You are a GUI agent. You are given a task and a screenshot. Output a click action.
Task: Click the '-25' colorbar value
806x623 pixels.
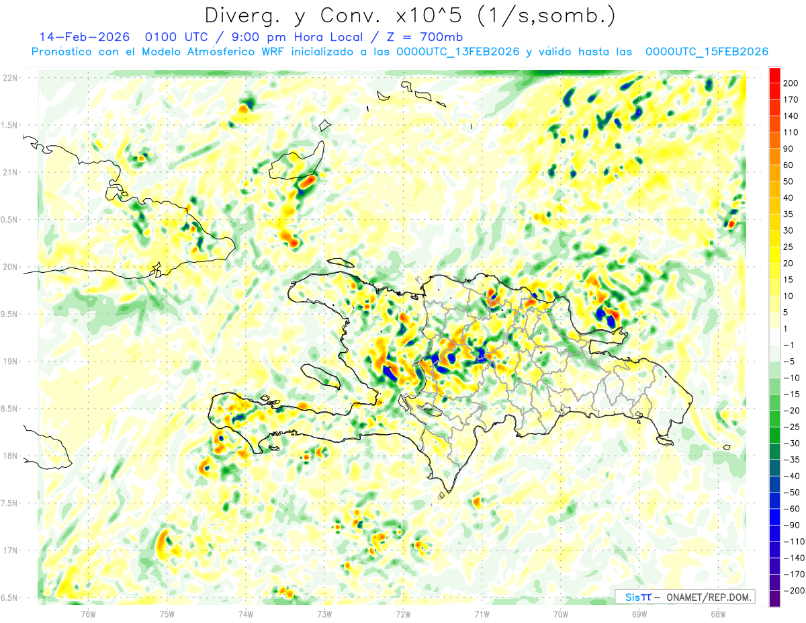click(792, 427)
